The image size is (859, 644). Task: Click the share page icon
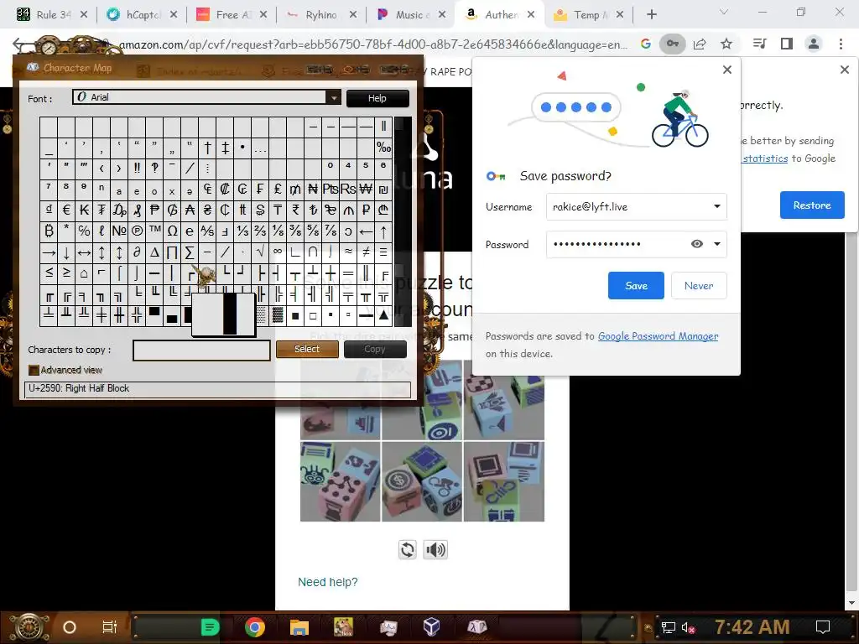(x=700, y=44)
